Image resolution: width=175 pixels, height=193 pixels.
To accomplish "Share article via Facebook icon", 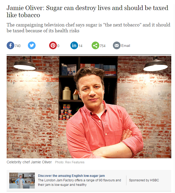I will tap(10, 46).
